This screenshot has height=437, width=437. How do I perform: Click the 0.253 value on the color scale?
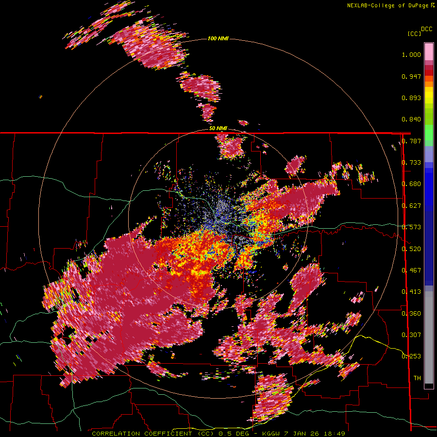pyautogui.click(x=411, y=356)
